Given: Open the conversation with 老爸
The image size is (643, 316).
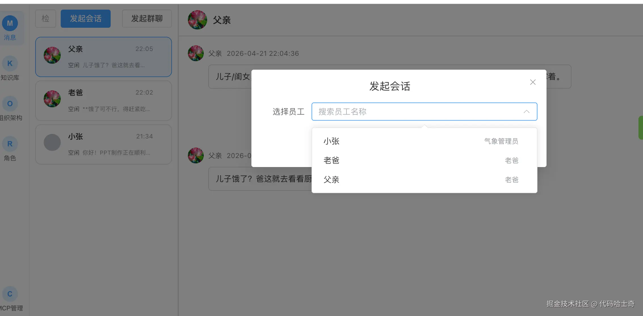Looking at the screenshot, I should (103, 101).
